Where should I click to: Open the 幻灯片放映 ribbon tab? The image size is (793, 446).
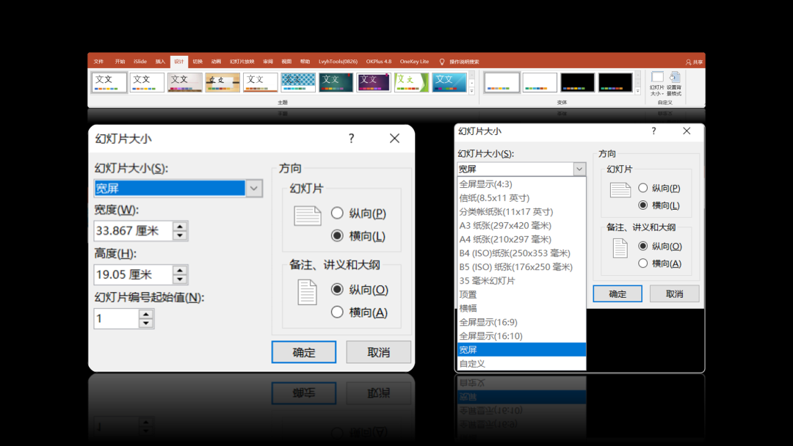(x=242, y=62)
